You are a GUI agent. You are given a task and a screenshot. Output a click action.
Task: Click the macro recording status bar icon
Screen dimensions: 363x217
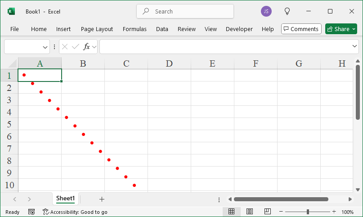pyautogui.click(x=31, y=212)
